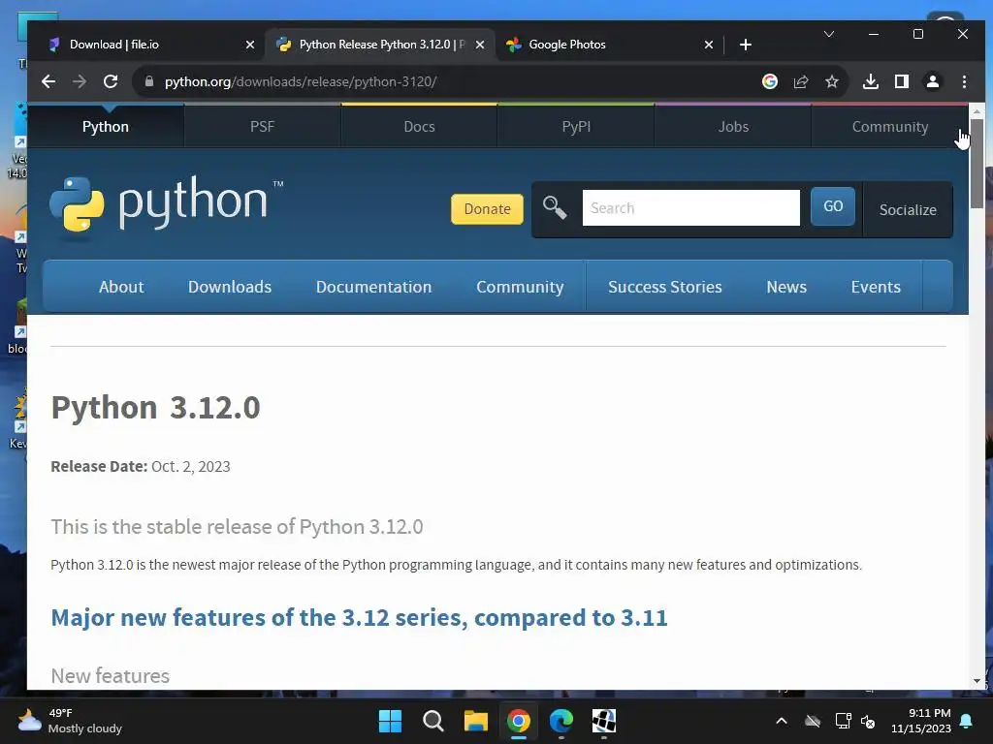This screenshot has height=744, width=993.
Task: Click the muted volume tray icon
Action: [868, 721]
